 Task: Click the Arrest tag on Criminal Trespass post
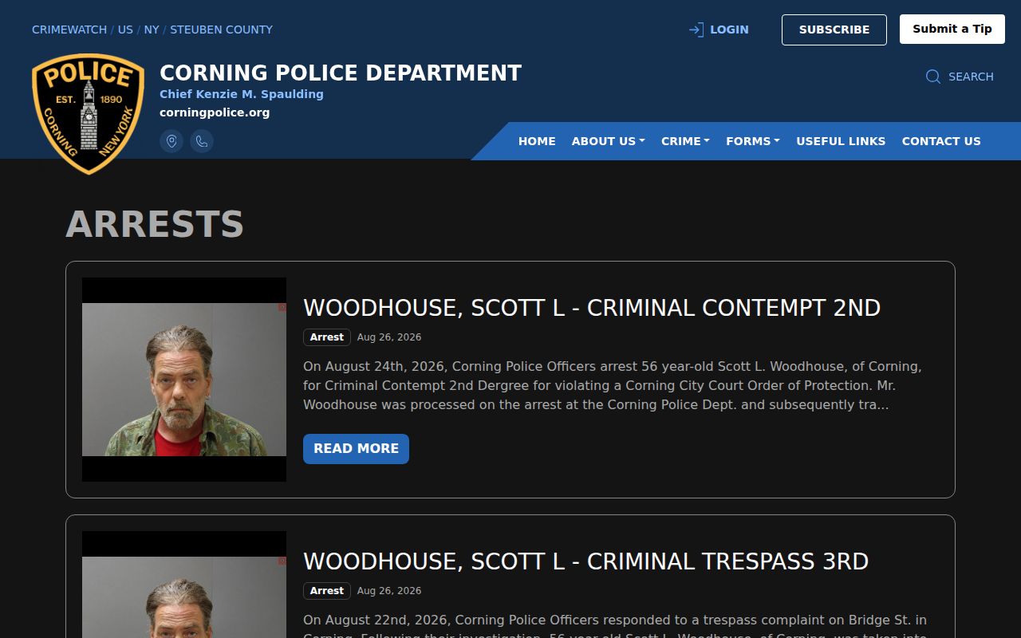click(327, 591)
